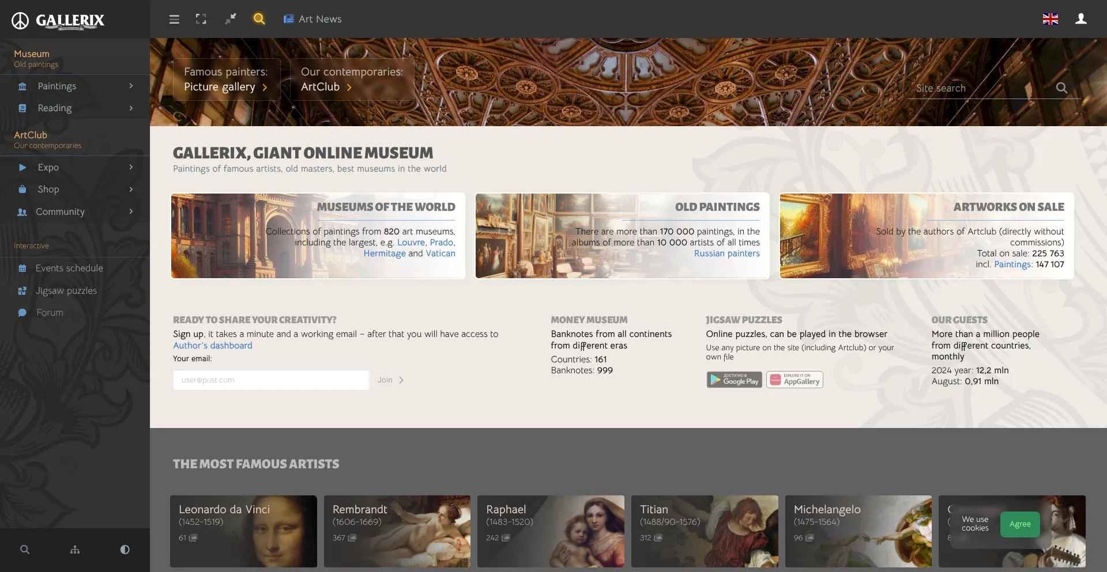Click the yellow search magnifier icon
The height and width of the screenshot is (572, 1107).
pyautogui.click(x=259, y=19)
